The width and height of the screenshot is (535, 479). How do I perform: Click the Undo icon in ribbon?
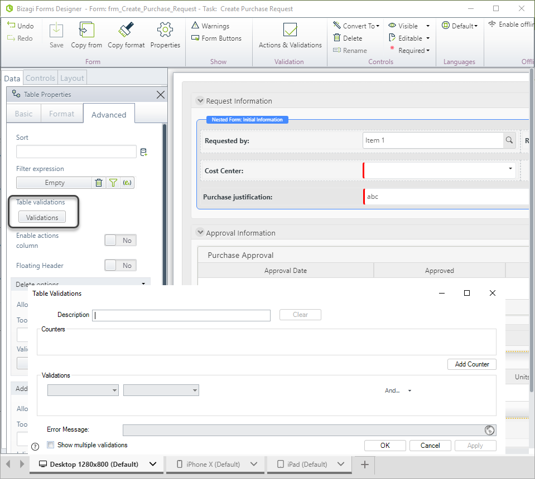click(x=11, y=26)
